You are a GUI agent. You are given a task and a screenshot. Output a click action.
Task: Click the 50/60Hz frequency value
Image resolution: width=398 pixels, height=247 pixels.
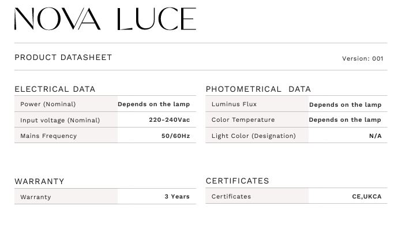point(176,136)
